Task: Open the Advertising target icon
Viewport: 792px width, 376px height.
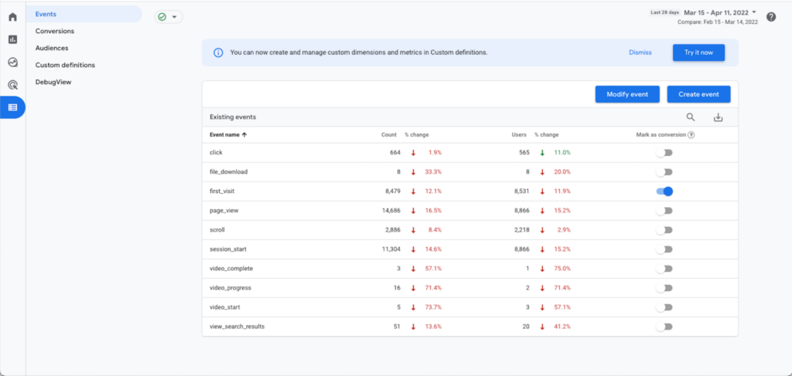Action: click(x=12, y=85)
